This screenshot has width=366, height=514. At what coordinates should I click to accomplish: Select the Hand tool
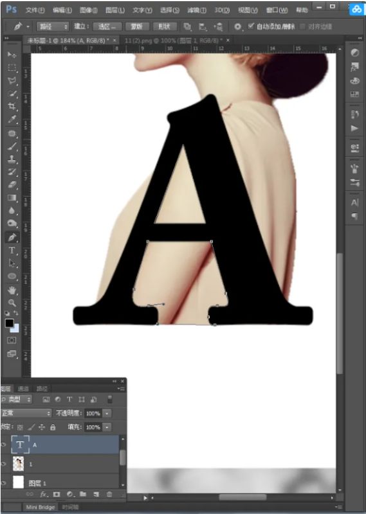pos(12,290)
